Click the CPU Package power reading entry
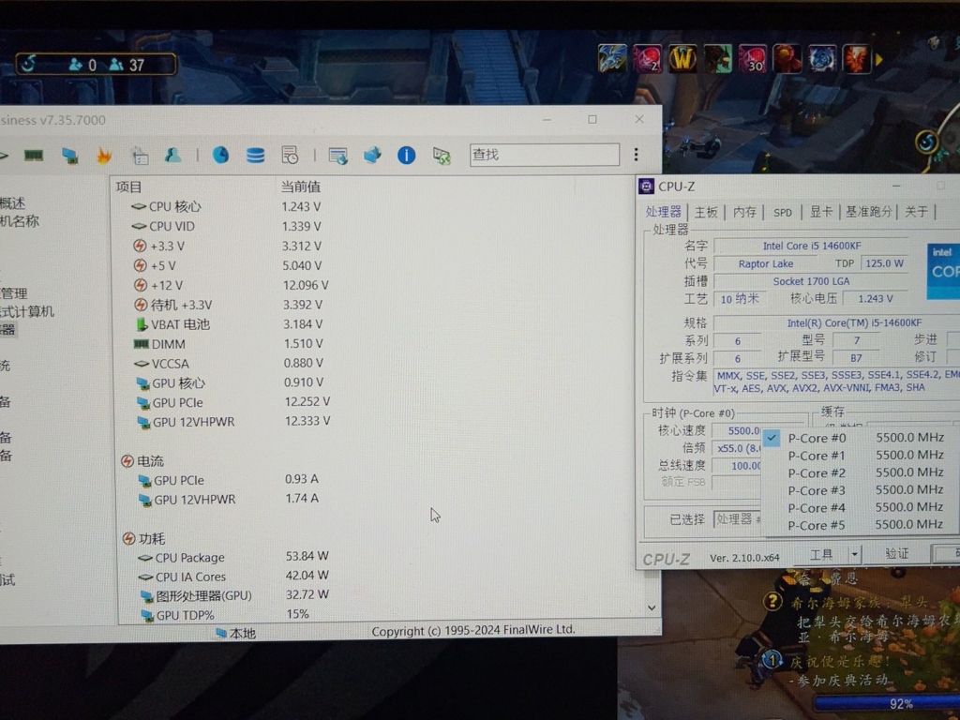This screenshot has height=720, width=960. click(x=188, y=557)
